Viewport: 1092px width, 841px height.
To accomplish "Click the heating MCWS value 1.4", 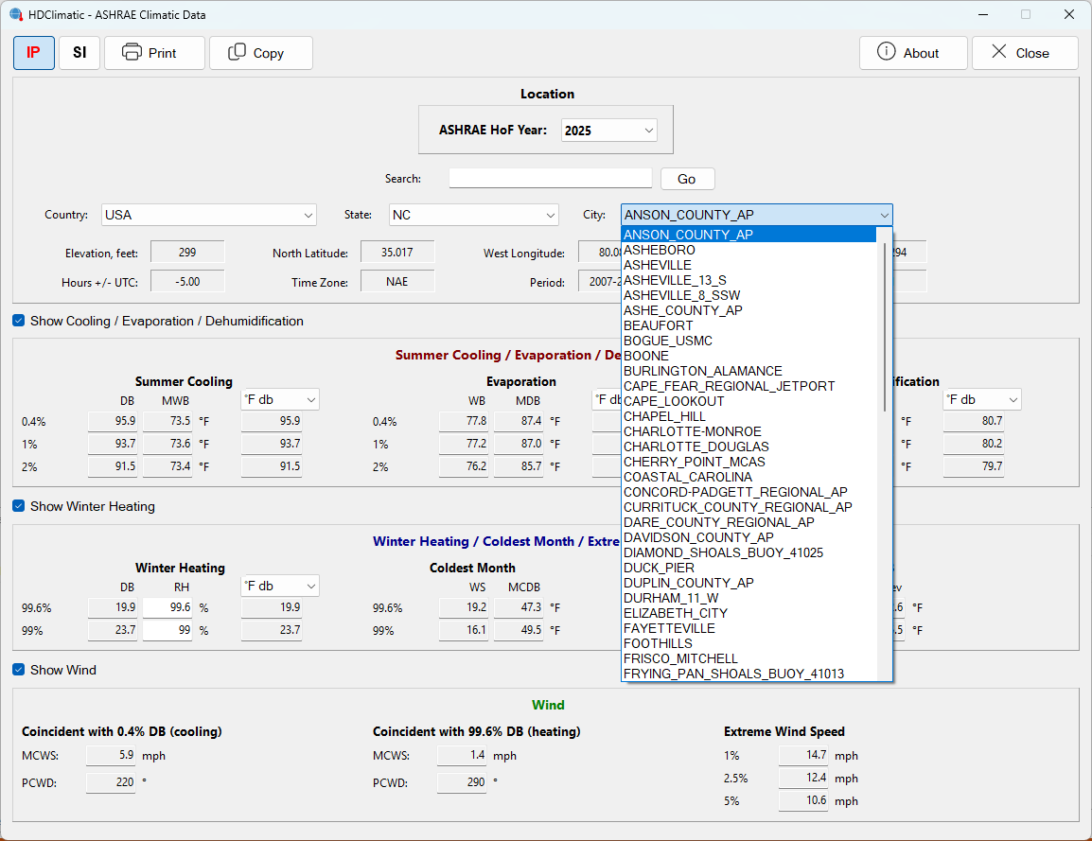I will (x=462, y=755).
